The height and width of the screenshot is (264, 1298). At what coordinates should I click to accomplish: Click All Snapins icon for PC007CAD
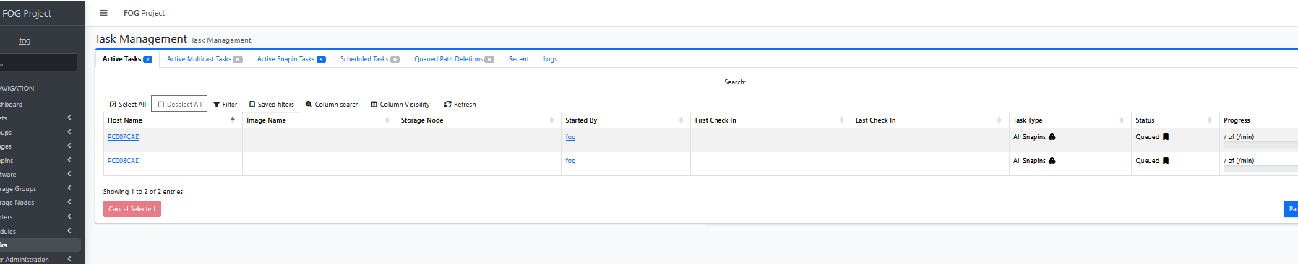[x=1052, y=137]
